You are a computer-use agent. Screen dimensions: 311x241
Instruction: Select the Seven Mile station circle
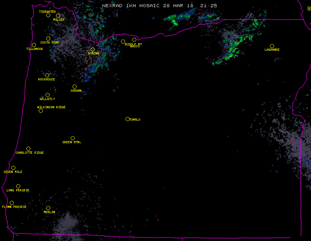click(x=14, y=168)
